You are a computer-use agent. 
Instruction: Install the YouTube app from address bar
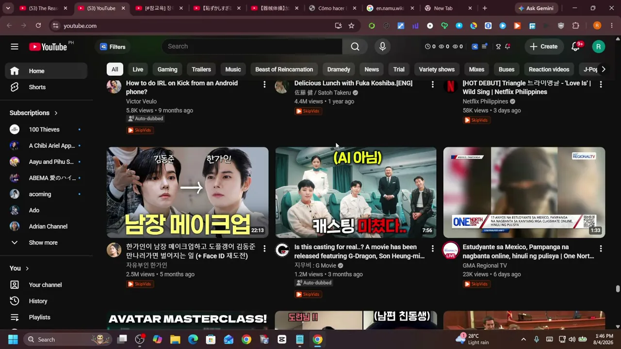[x=338, y=26]
